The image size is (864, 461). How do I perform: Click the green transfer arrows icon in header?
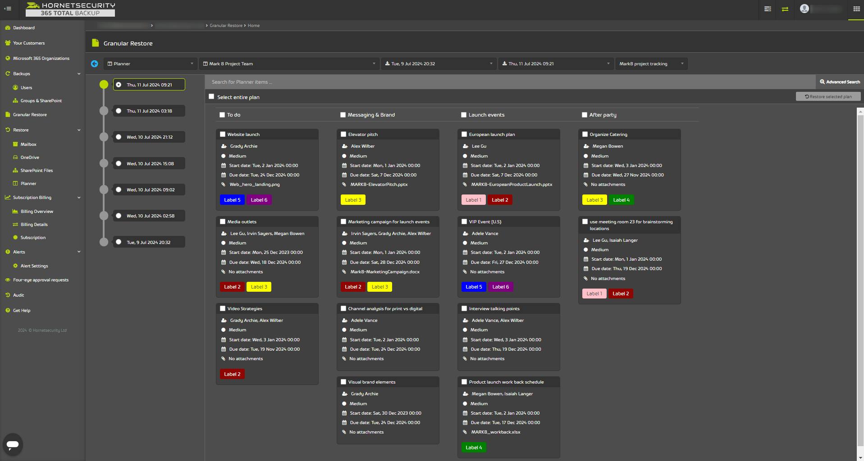(785, 9)
